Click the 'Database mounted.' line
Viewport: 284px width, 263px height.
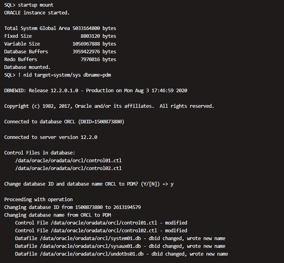27,67
